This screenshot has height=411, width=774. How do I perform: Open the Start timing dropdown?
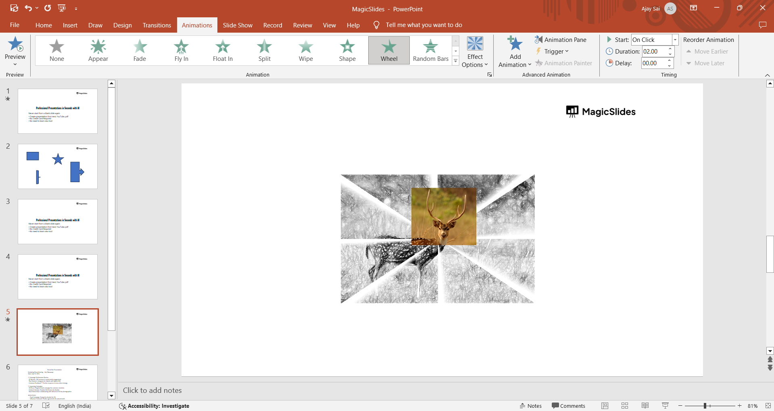(x=675, y=39)
